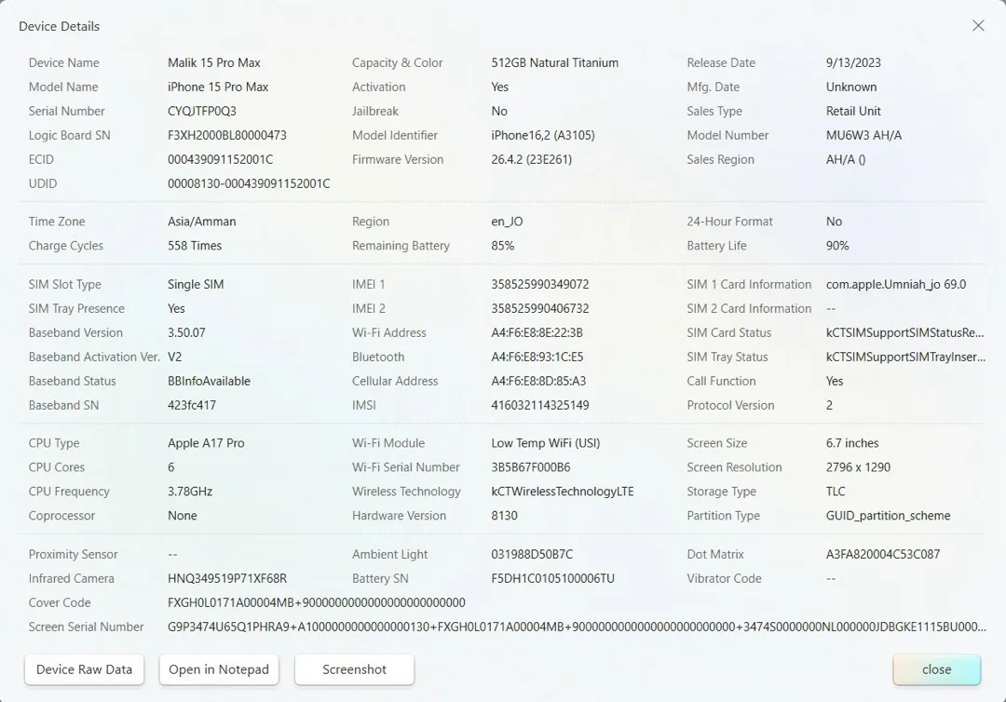The image size is (1006, 702).
Task: Select baseband version 3.50.07
Action: (x=186, y=332)
